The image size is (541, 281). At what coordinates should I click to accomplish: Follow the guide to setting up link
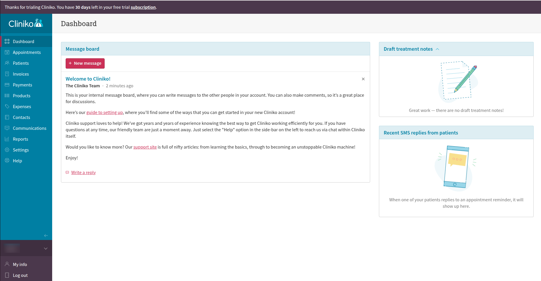[x=105, y=112]
